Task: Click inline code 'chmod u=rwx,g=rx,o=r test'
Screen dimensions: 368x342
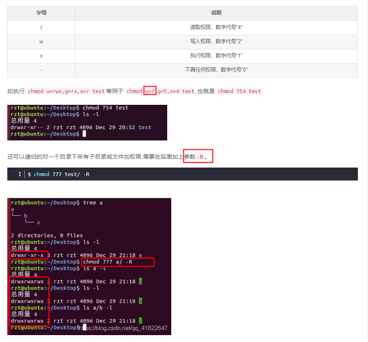Action: click(66, 91)
